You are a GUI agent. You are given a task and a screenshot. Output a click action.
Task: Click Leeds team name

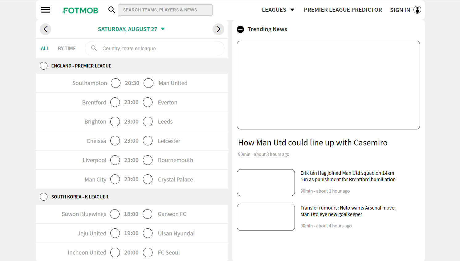pos(165,122)
